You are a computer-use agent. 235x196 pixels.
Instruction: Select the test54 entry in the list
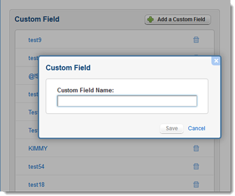pos(36,166)
